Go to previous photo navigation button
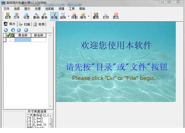This screenshot has width=185, height=133. 13,30
